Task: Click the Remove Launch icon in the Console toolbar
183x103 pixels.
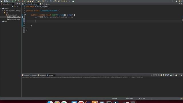Action: (x=154, y=75)
